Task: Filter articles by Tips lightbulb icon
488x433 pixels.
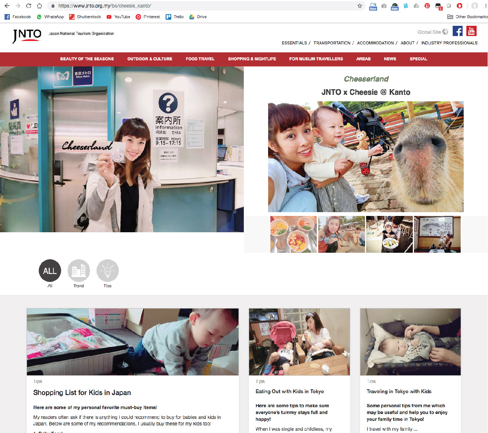Action: coord(107,271)
